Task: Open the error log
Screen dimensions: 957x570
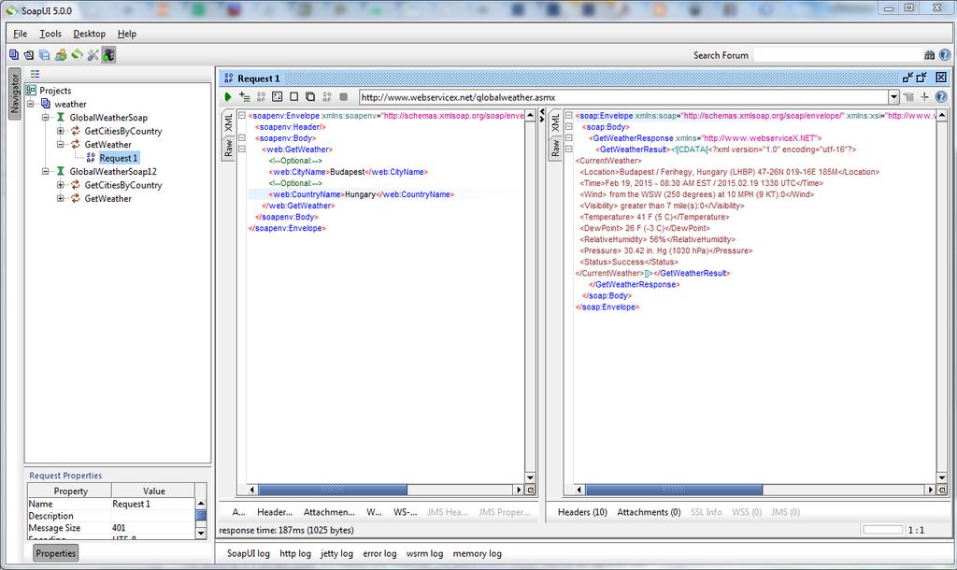Action: point(379,553)
